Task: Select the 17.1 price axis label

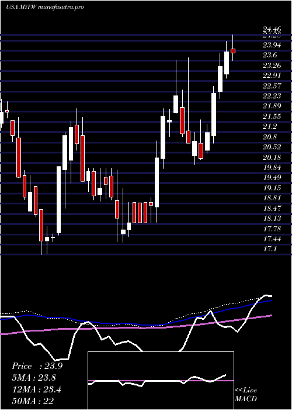Action: (x=270, y=249)
